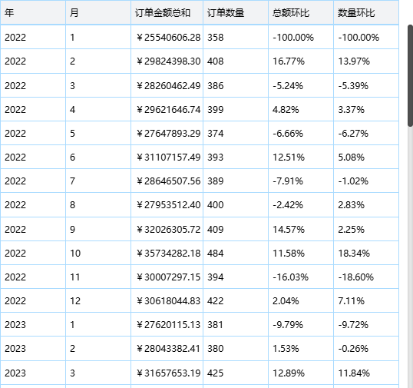Select quantity ratio cell -6.27%
413x388 pixels.
coord(366,134)
